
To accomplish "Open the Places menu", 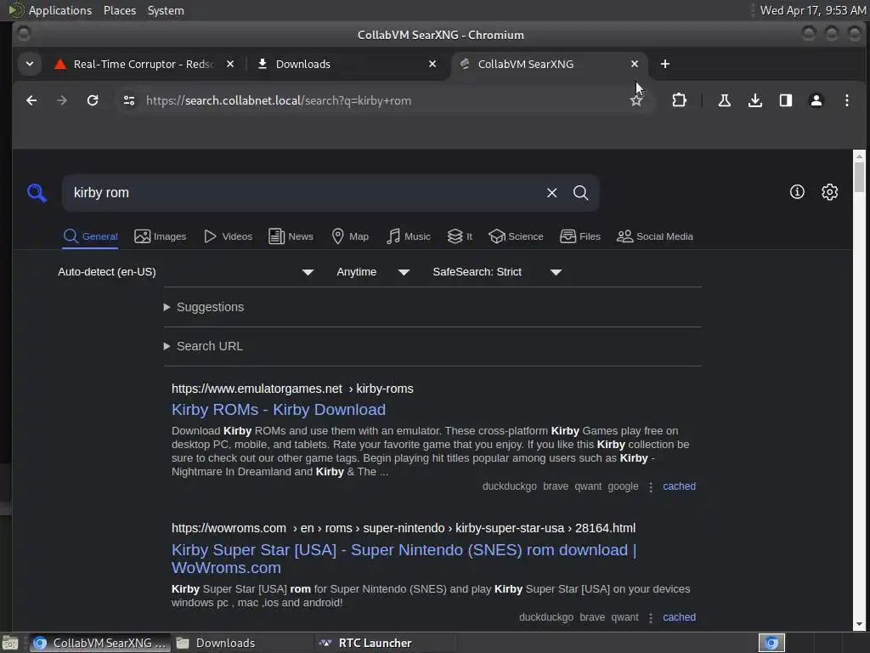I will (120, 10).
